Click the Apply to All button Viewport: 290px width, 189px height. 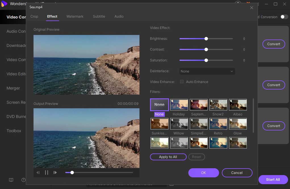[168, 157]
